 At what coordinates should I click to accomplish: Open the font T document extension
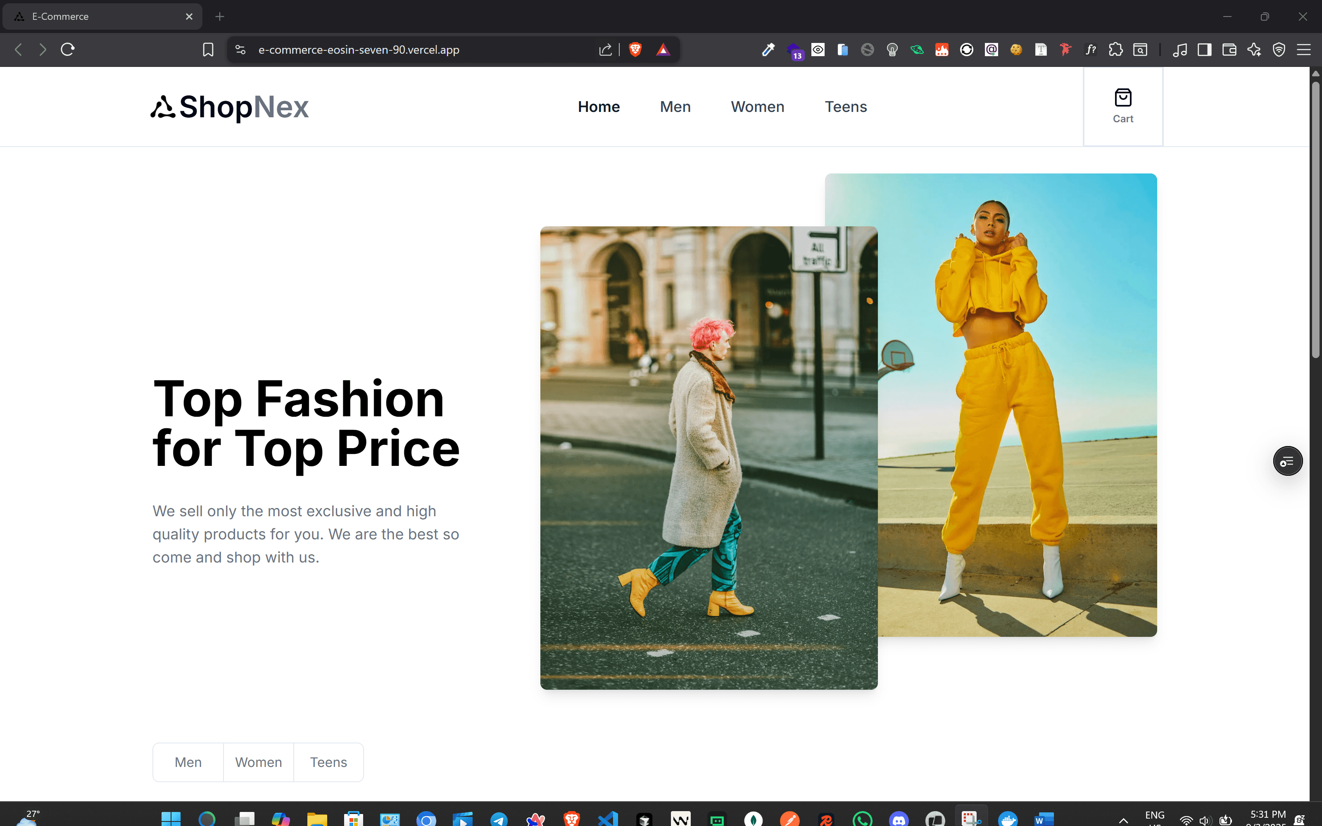(1041, 50)
